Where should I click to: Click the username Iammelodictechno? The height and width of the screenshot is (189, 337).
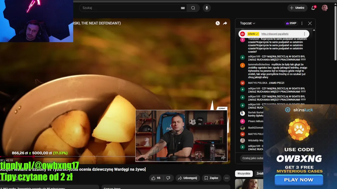click(x=259, y=65)
